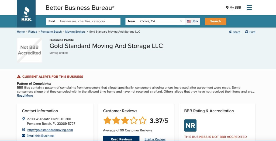This screenshot has width=276, height=141.
Task: Click the Print printer icon
Action: coord(247,32)
